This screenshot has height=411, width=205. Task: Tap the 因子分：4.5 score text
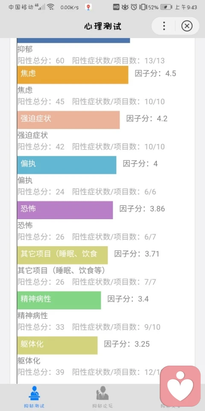[x=155, y=74]
